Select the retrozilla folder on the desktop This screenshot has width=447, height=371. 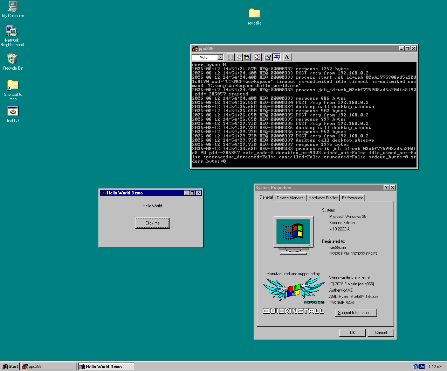click(x=255, y=16)
